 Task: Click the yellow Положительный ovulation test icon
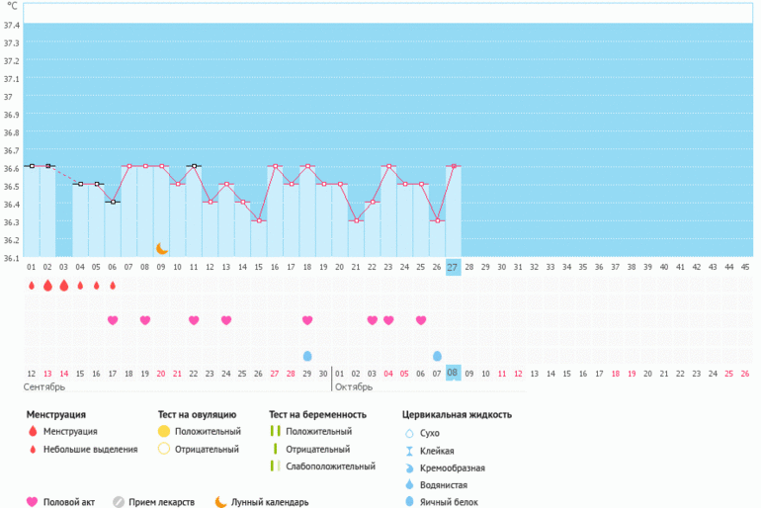pyautogui.click(x=163, y=432)
